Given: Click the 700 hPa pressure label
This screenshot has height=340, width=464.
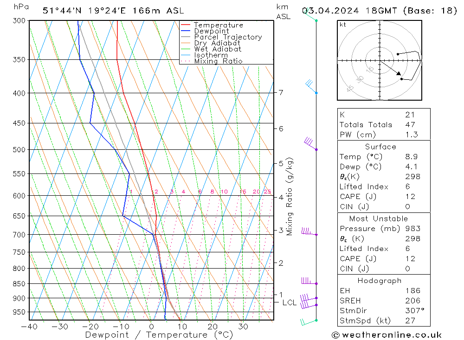Looking at the screenshot, I should (x=19, y=235).
